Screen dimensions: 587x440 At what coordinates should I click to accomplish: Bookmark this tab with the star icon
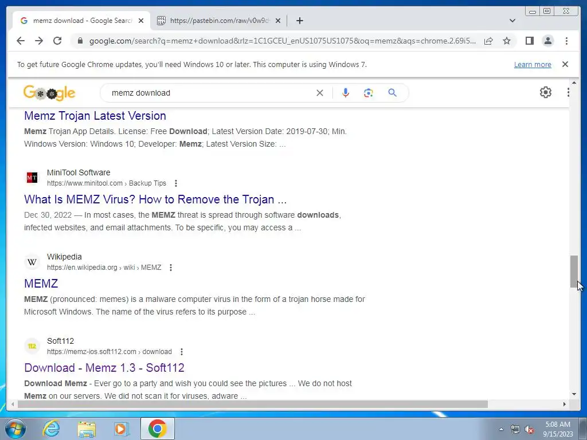[x=507, y=41]
